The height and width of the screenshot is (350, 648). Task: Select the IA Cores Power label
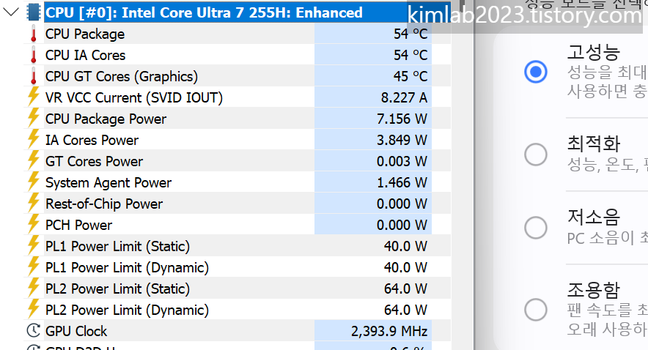point(92,141)
